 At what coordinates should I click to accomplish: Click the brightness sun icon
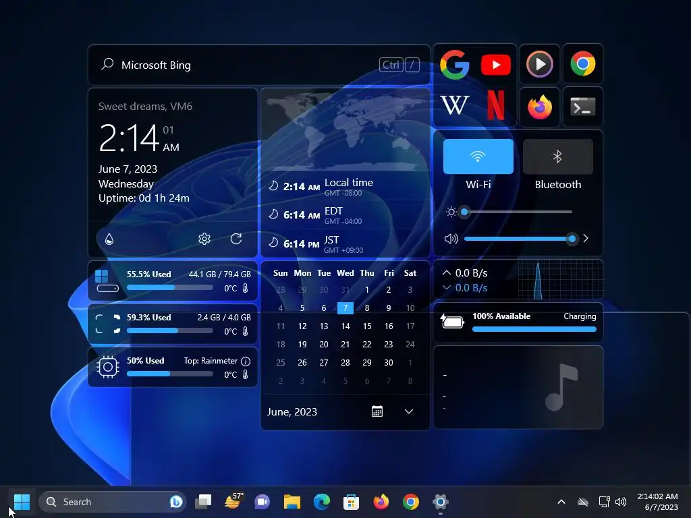[x=451, y=212]
